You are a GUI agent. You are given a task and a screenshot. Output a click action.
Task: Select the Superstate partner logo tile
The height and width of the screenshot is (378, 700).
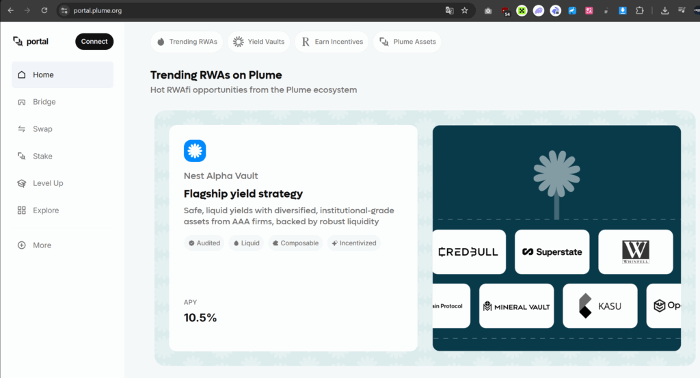pos(552,252)
